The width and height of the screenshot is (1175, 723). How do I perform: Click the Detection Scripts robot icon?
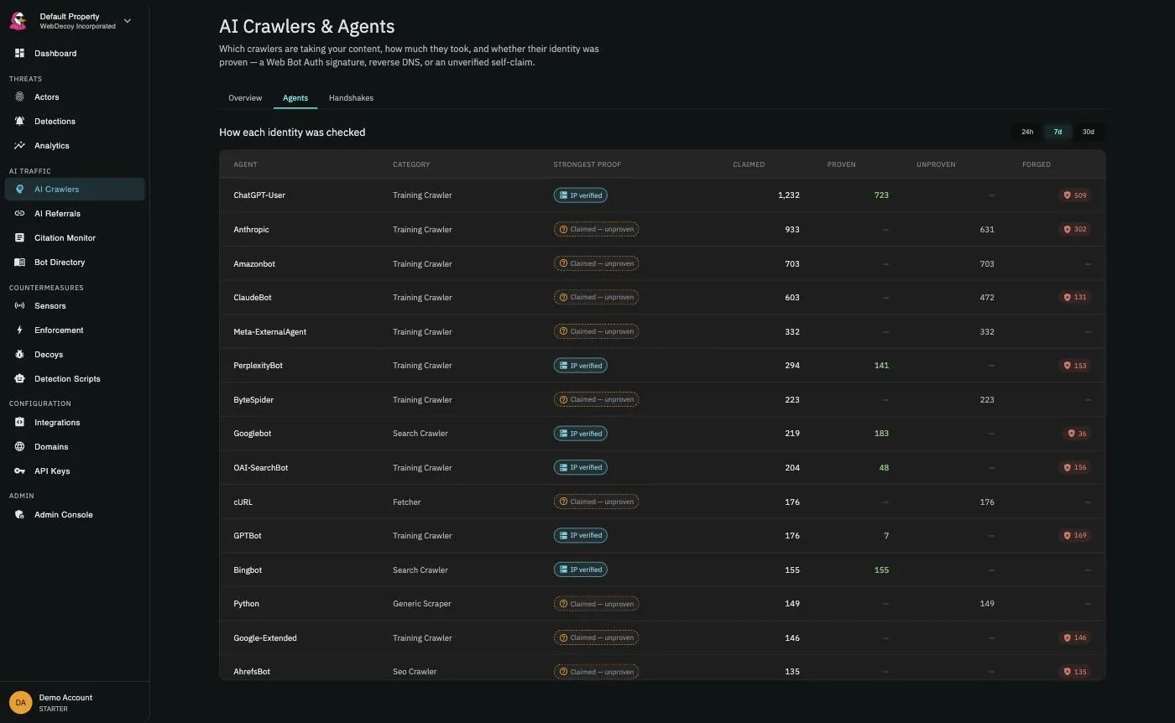click(19, 378)
